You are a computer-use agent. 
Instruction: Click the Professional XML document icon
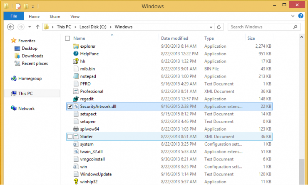[76, 91]
